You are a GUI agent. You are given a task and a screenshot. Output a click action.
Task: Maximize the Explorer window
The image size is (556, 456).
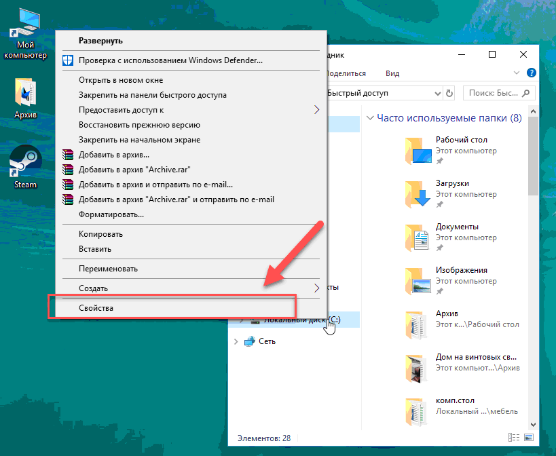click(x=492, y=54)
